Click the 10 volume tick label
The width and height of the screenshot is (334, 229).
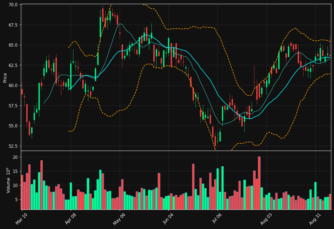tap(16, 185)
